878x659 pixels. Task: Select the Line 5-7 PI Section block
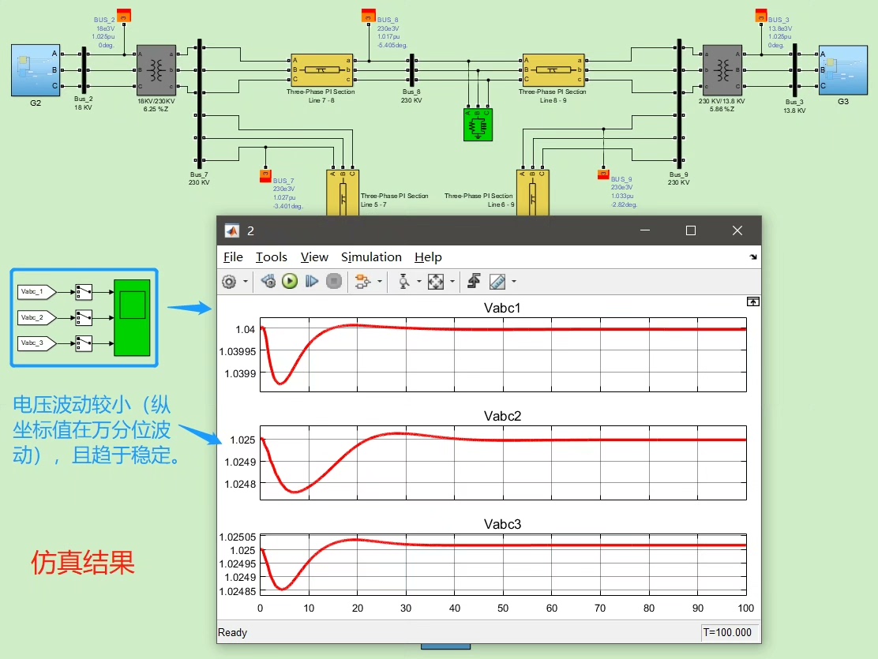tap(342, 193)
